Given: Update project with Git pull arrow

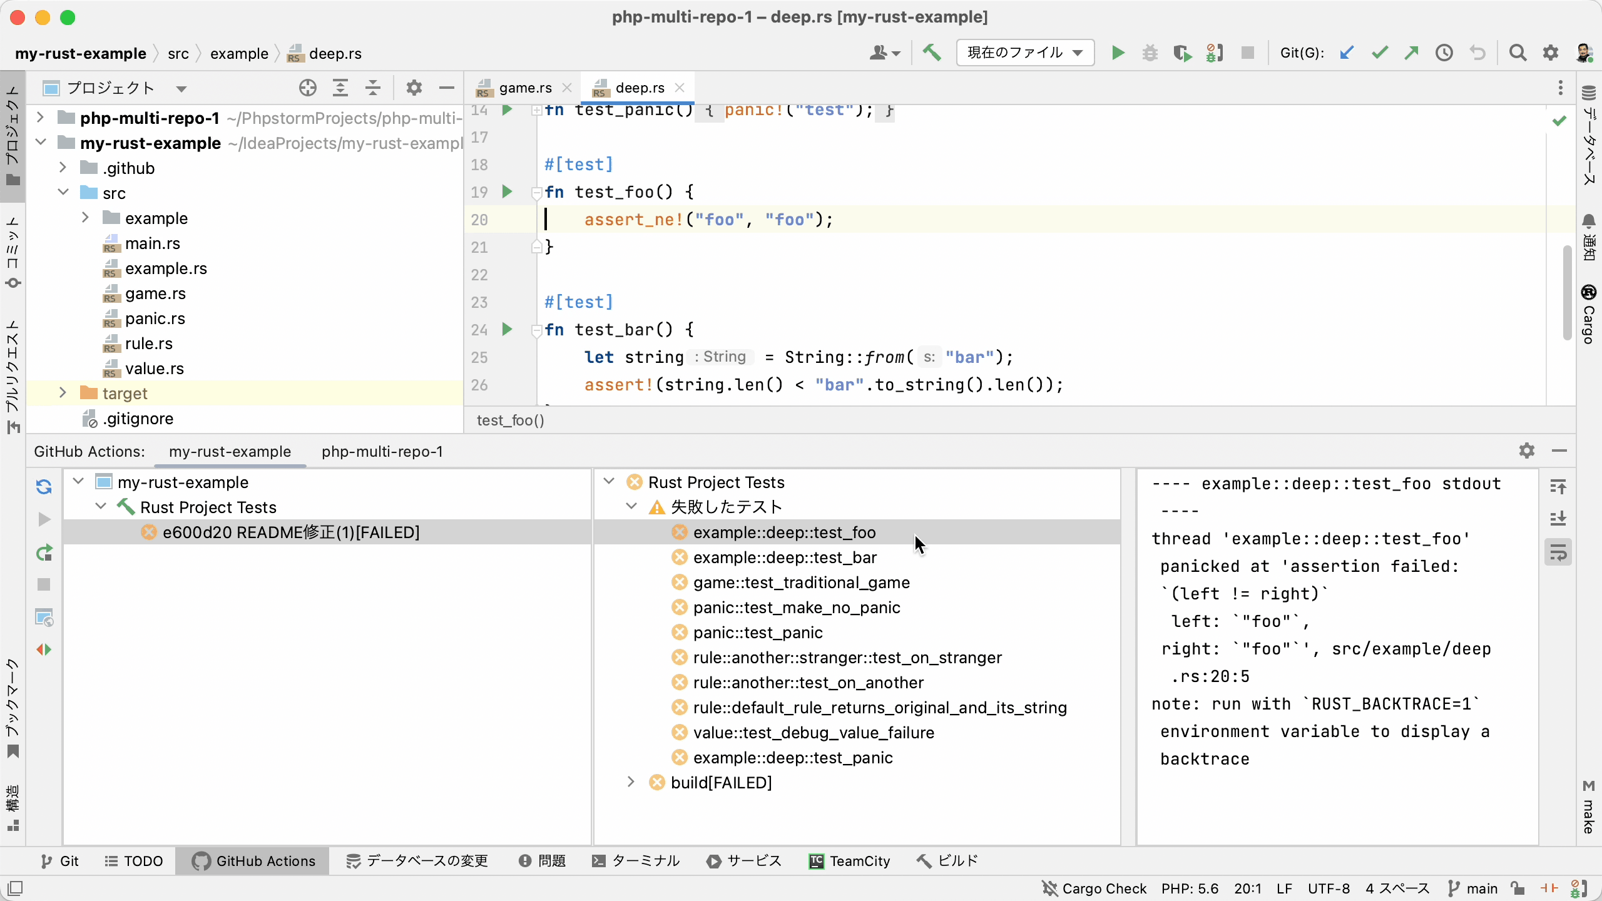Looking at the screenshot, I should pyautogui.click(x=1347, y=53).
